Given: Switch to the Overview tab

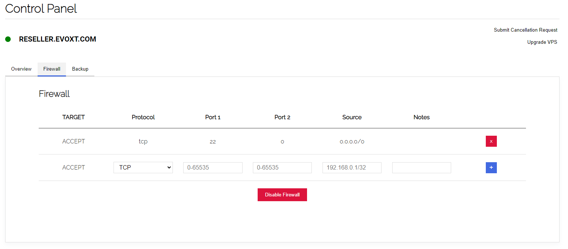Looking at the screenshot, I should pyautogui.click(x=21, y=69).
